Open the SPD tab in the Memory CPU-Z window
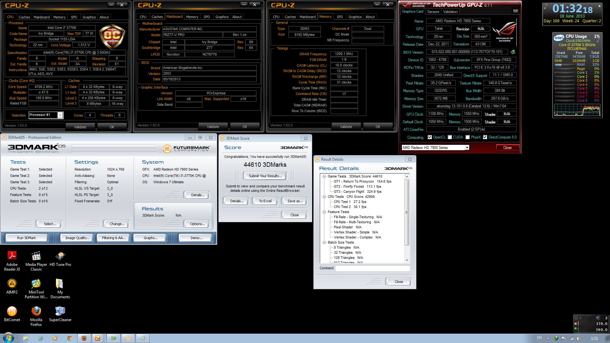Viewport: 610px width, 343px height. [x=340, y=17]
